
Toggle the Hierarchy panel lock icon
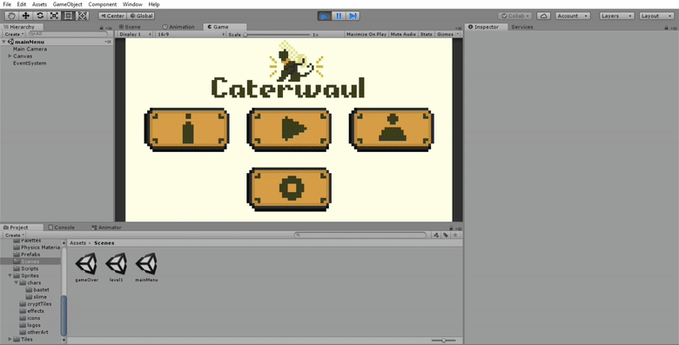coord(102,27)
